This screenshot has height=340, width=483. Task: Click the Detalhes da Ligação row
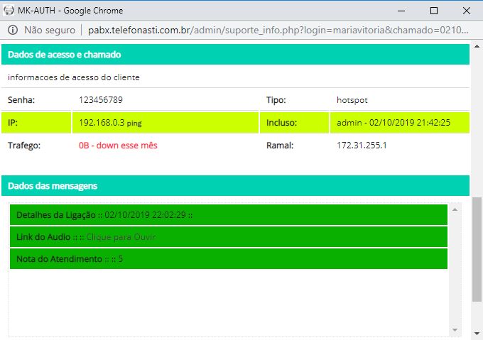229,215
